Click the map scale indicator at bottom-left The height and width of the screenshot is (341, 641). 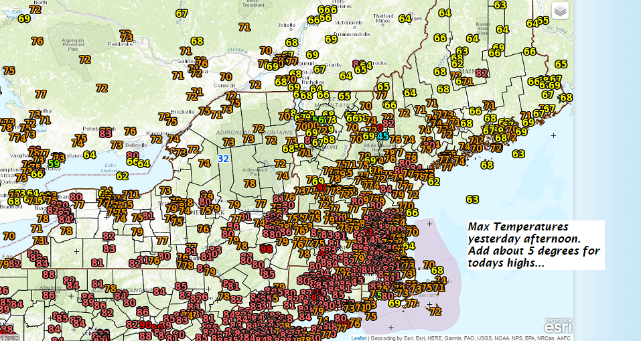click(8, 338)
